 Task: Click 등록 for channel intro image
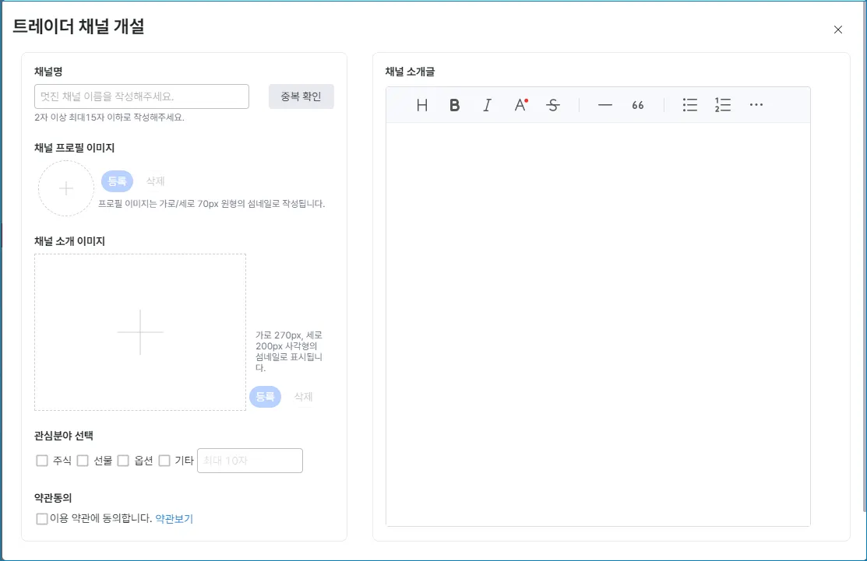click(266, 397)
